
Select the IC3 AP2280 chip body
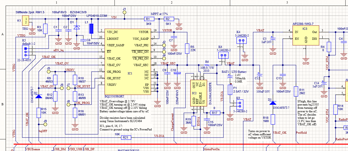click(x=306, y=35)
